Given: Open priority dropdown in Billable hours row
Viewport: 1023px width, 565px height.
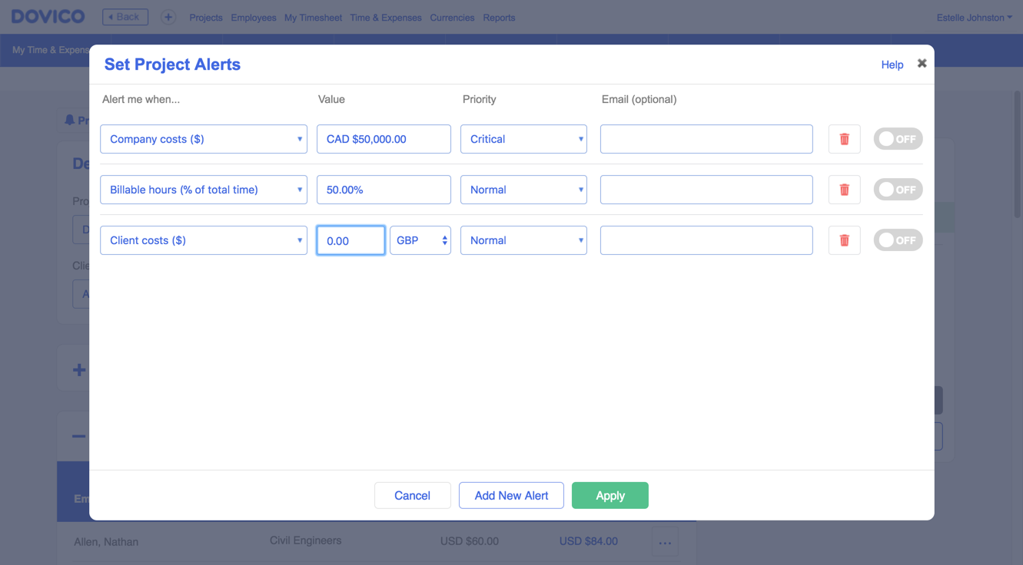Looking at the screenshot, I should click(523, 190).
